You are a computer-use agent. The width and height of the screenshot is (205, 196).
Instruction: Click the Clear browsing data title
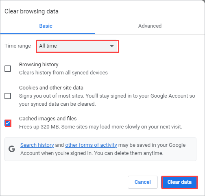coord(31,11)
